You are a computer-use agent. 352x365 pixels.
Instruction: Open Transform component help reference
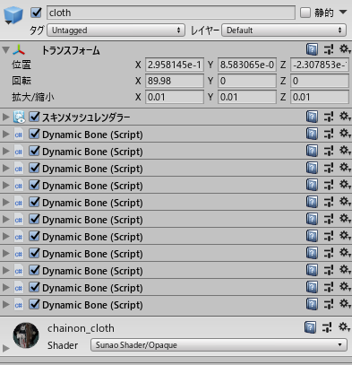click(312, 49)
